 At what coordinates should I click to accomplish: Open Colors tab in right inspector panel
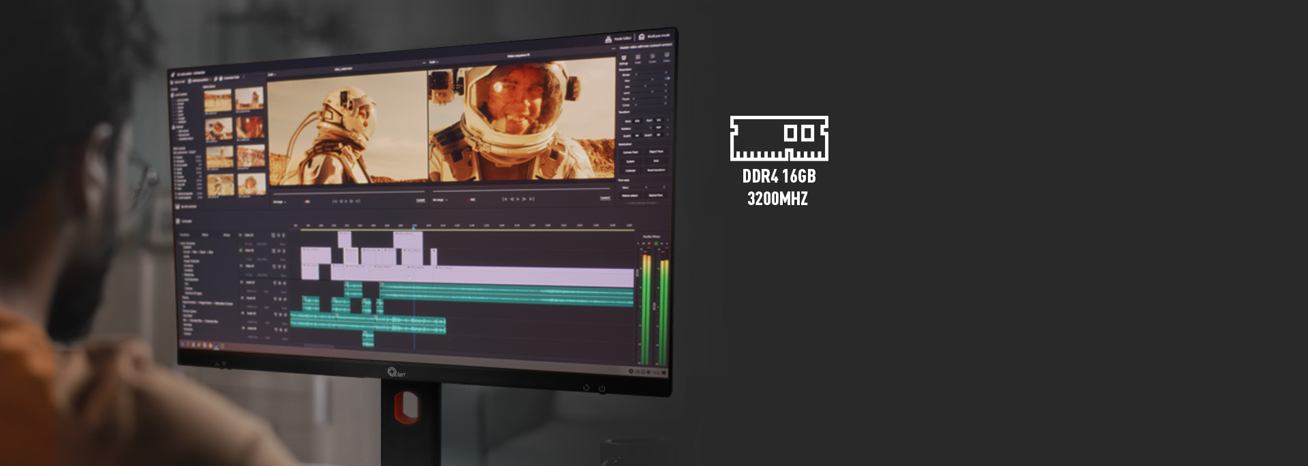[653, 58]
